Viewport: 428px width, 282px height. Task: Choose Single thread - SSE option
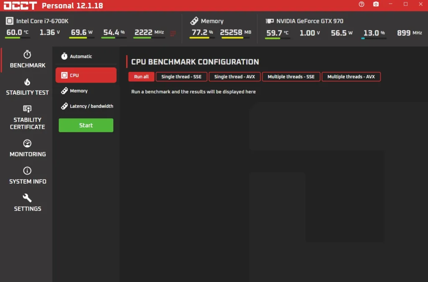pos(181,76)
